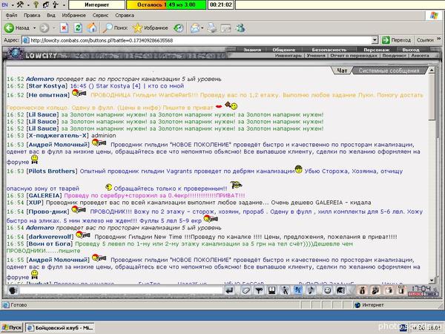The image size is (445, 334).
Task: Click nickname [GALEREIA] in chat
Action: point(44,196)
